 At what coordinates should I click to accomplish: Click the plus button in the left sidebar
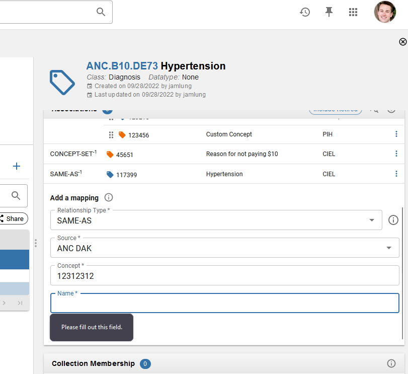click(x=16, y=166)
